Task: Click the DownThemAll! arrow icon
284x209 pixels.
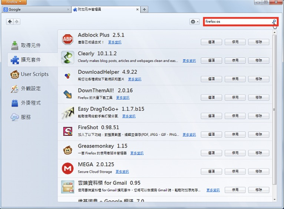Action: (67, 94)
